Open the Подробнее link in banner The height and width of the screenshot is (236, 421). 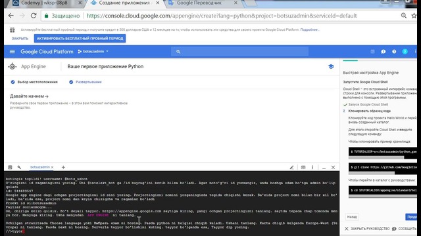309,29
